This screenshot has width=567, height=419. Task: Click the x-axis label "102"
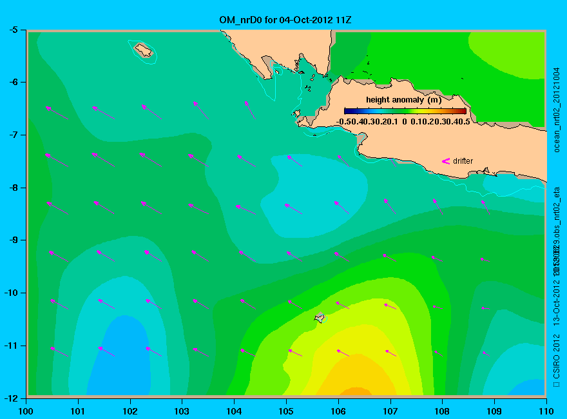[130, 411]
